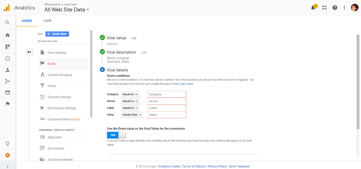The height and width of the screenshot is (169, 361).
Task: Click the back arrow button beside View column
Action: [x=29, y=52]
